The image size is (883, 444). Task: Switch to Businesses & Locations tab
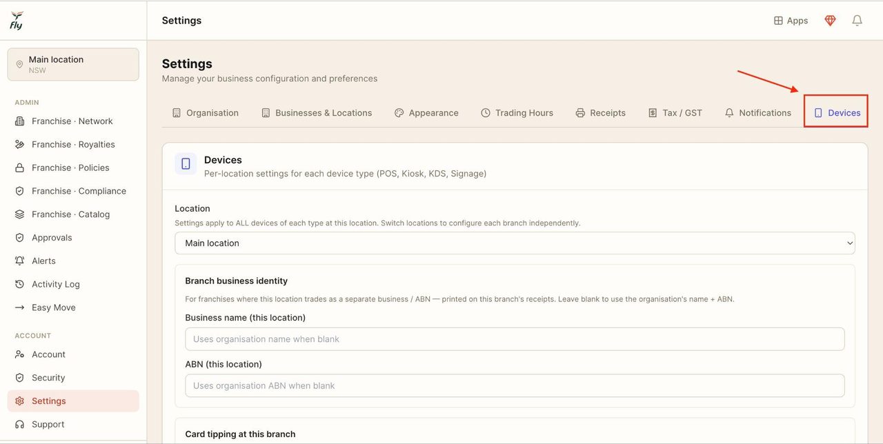pos(317,113)
